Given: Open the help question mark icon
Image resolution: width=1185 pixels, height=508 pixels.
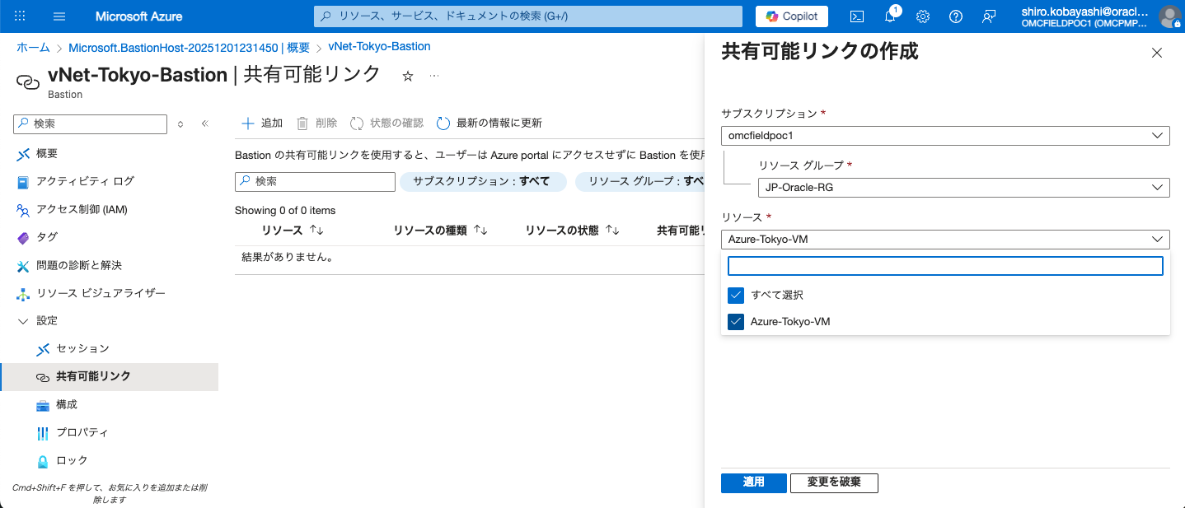Looking at the screenshot, I should (955, 16).
